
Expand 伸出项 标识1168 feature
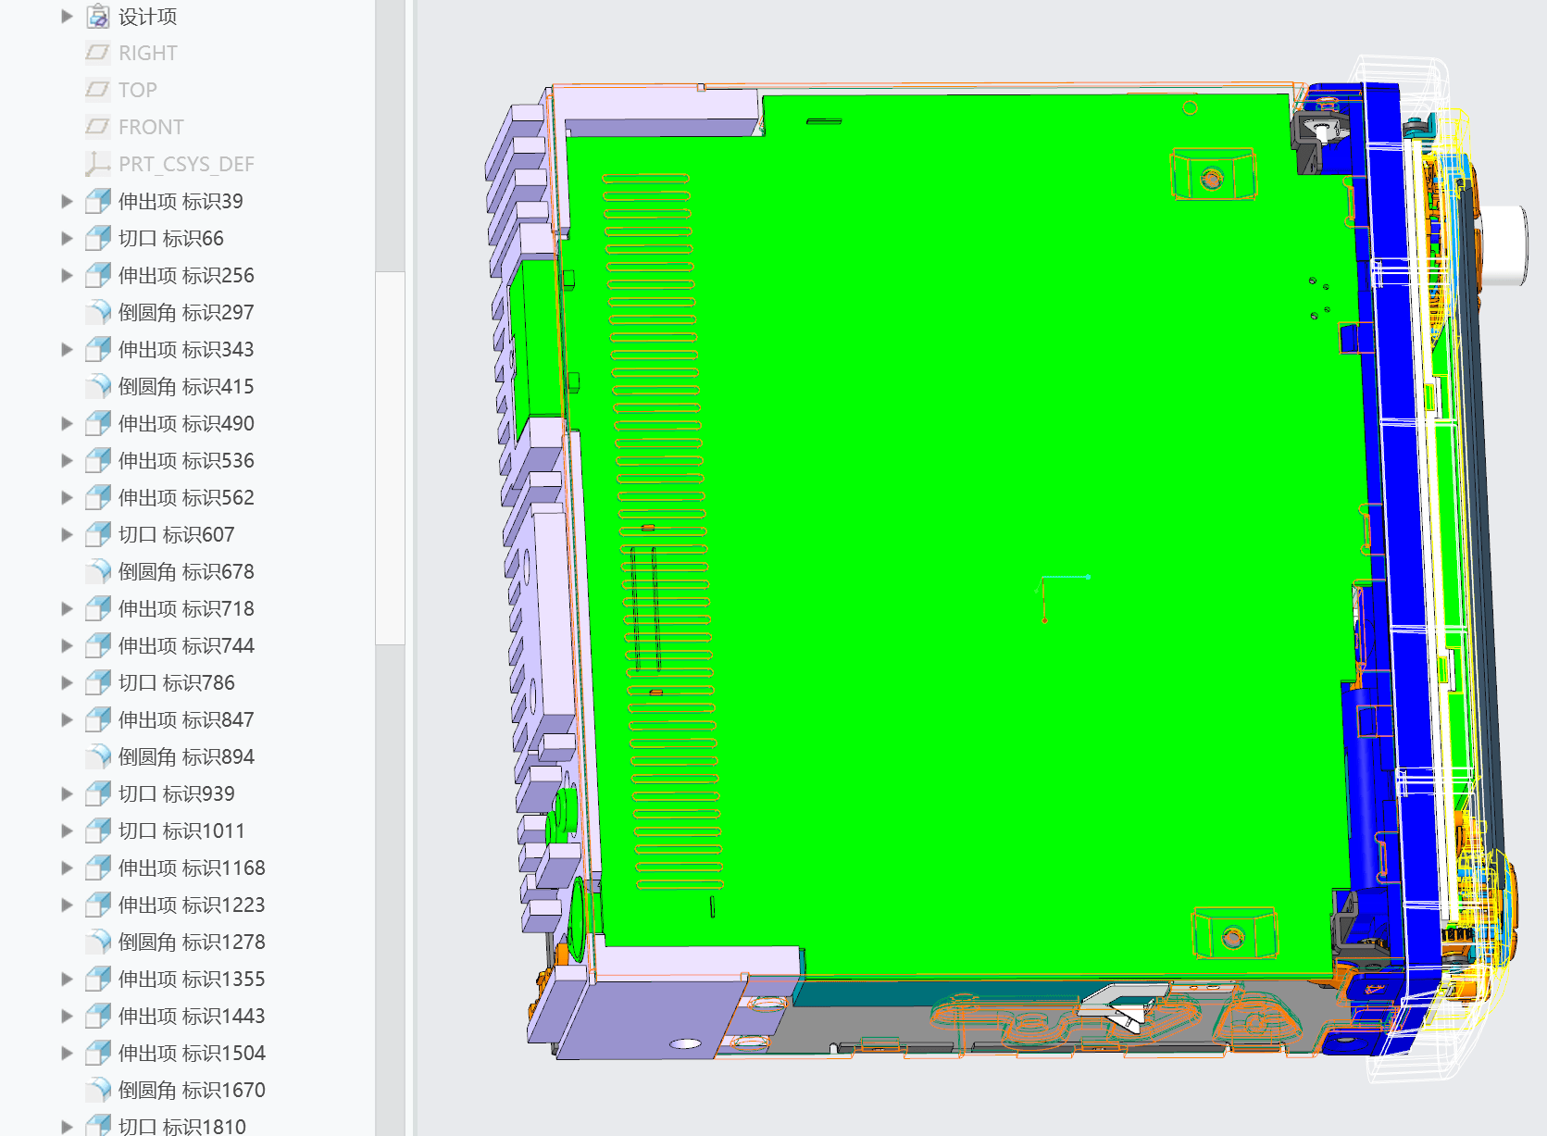67,868
